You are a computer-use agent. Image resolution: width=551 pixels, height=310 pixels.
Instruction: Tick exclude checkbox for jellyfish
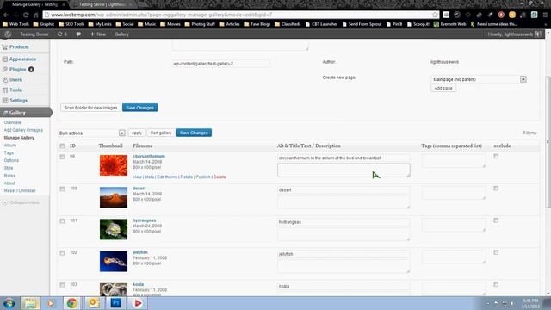click(496, 252)
